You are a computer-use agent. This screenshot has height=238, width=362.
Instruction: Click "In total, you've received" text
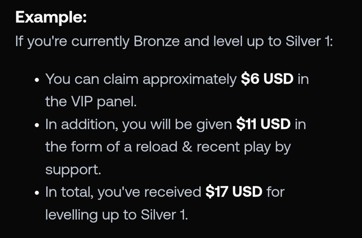pos(123,192)
